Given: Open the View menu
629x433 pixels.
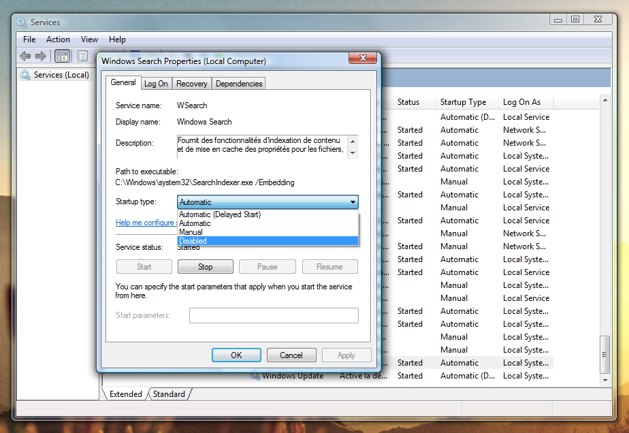Looking at the screenshot, I should 89,39.
